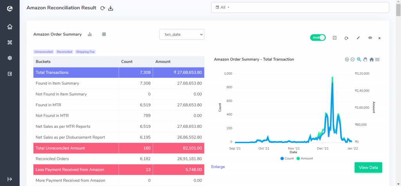Edit widget with pencil icon
This screenshot has height=186, width=401.
358,38
